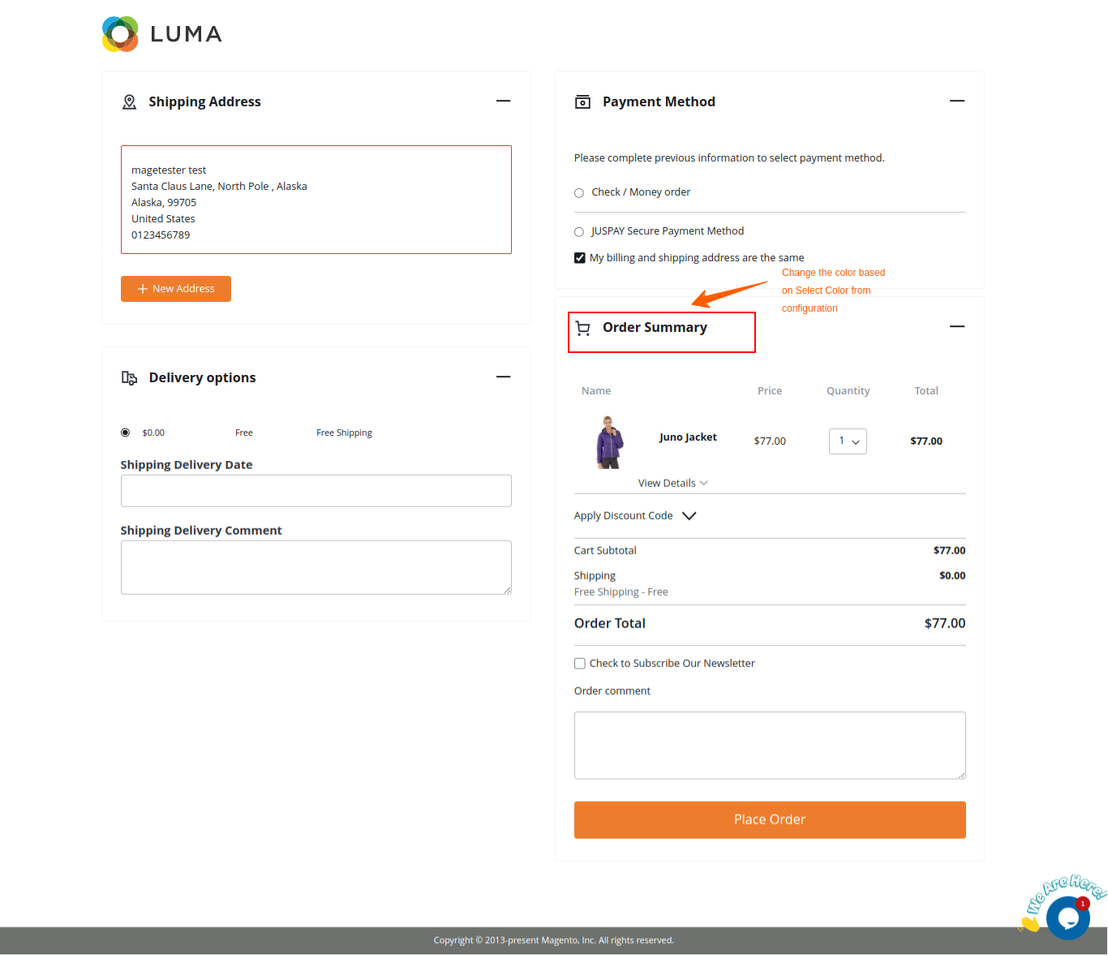Screen dimensions: 1108x956
Task: Open the Juno Jacket quantity dropdown
Action: pos(848,441)
